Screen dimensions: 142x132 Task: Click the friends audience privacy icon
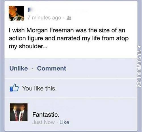click(69, 18)
